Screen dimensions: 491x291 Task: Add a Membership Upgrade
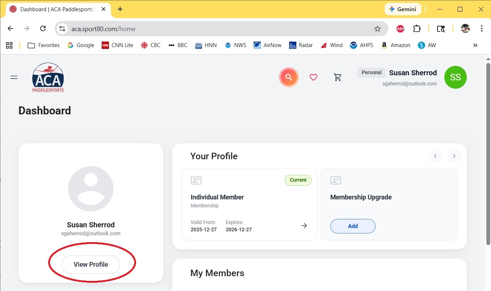(352, 226)
